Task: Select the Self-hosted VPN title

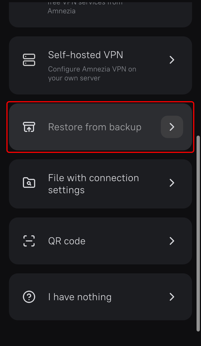Action: [85, 55]
